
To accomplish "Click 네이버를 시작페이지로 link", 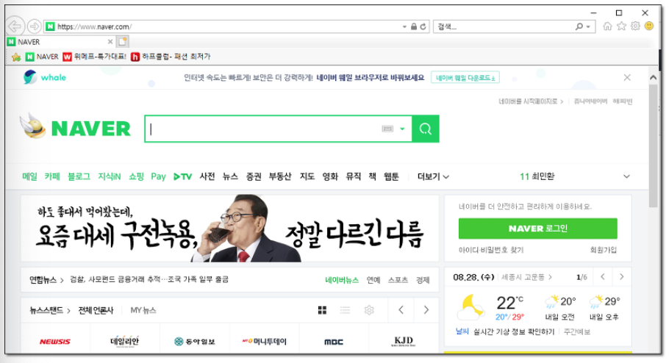I will tap(531, 101).
